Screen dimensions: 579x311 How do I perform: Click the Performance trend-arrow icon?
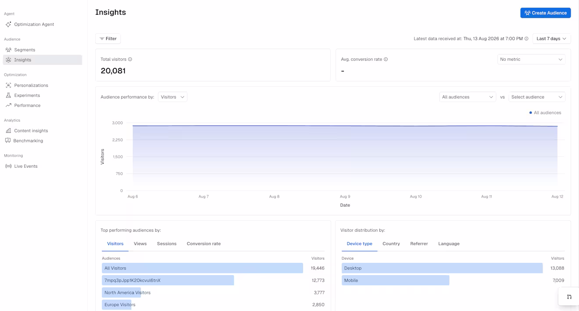coord(8,106)
